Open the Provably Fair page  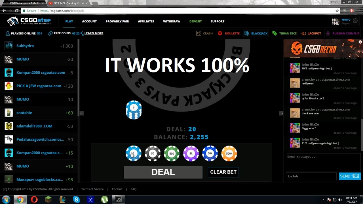(117, 21)
